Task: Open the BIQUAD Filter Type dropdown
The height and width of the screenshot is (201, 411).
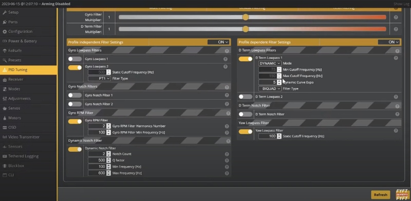Action: click(x=270, y=89)
